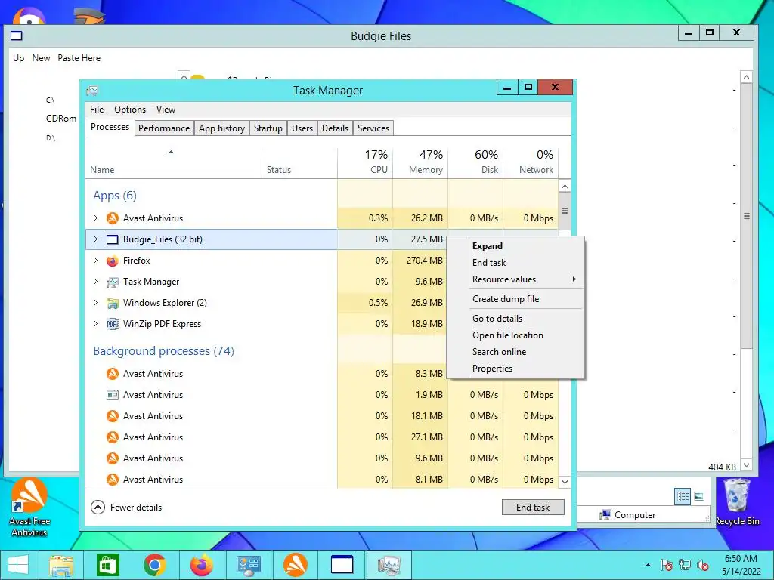Image resolution: width=774 pixels, height=580 pixels.
Task: Open the View menu in Task Manager
Action: click(166, 110)
